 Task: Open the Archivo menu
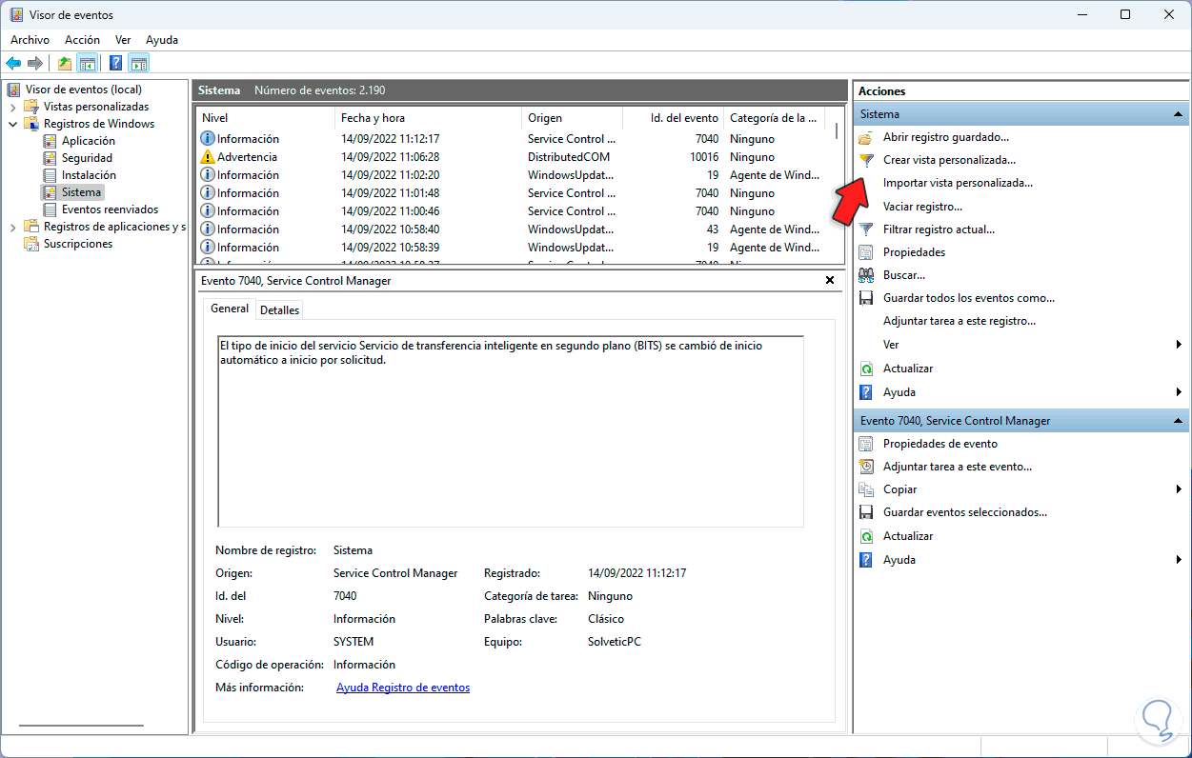point(30,40)
